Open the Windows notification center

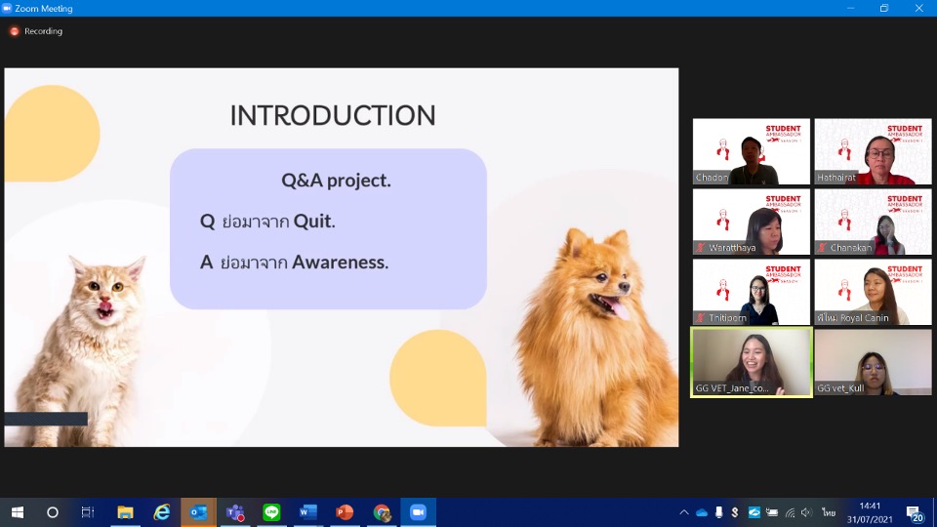(x=915, y=512)
